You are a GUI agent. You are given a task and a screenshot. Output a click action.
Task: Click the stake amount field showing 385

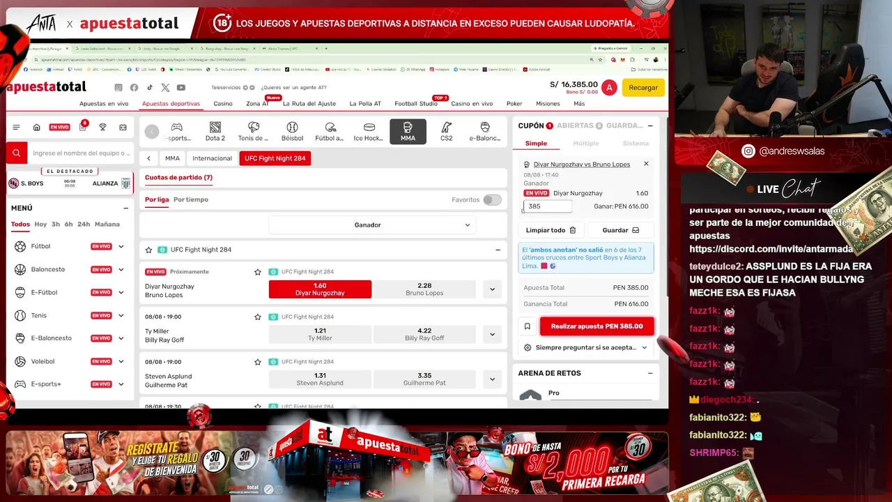(x=548, y=206)
